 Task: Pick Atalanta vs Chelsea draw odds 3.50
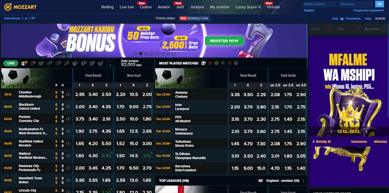(248, 95)
